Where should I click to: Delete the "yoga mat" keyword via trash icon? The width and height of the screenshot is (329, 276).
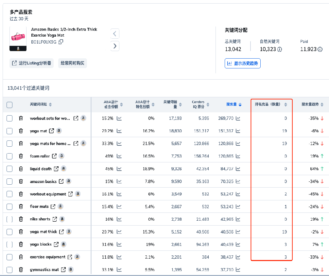pos(21,131)
